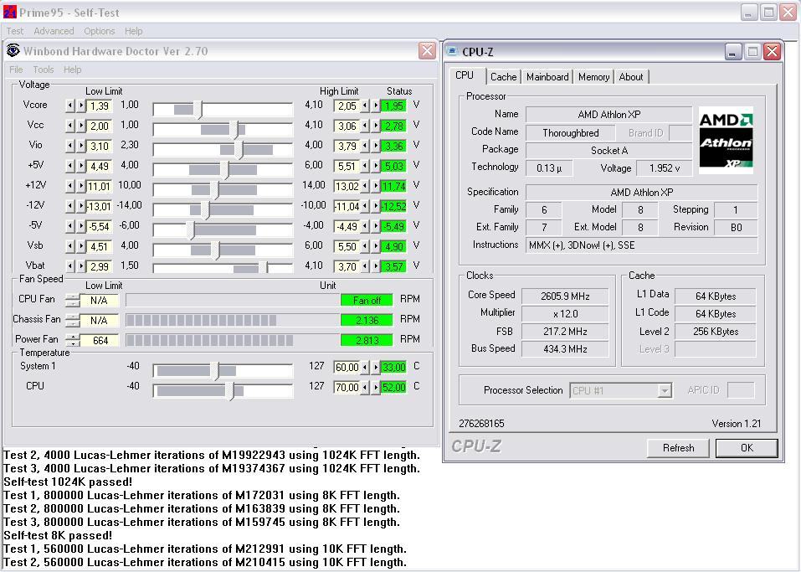
Task: Click the CPU-Z title bar icon
Action: pos(452,51)
